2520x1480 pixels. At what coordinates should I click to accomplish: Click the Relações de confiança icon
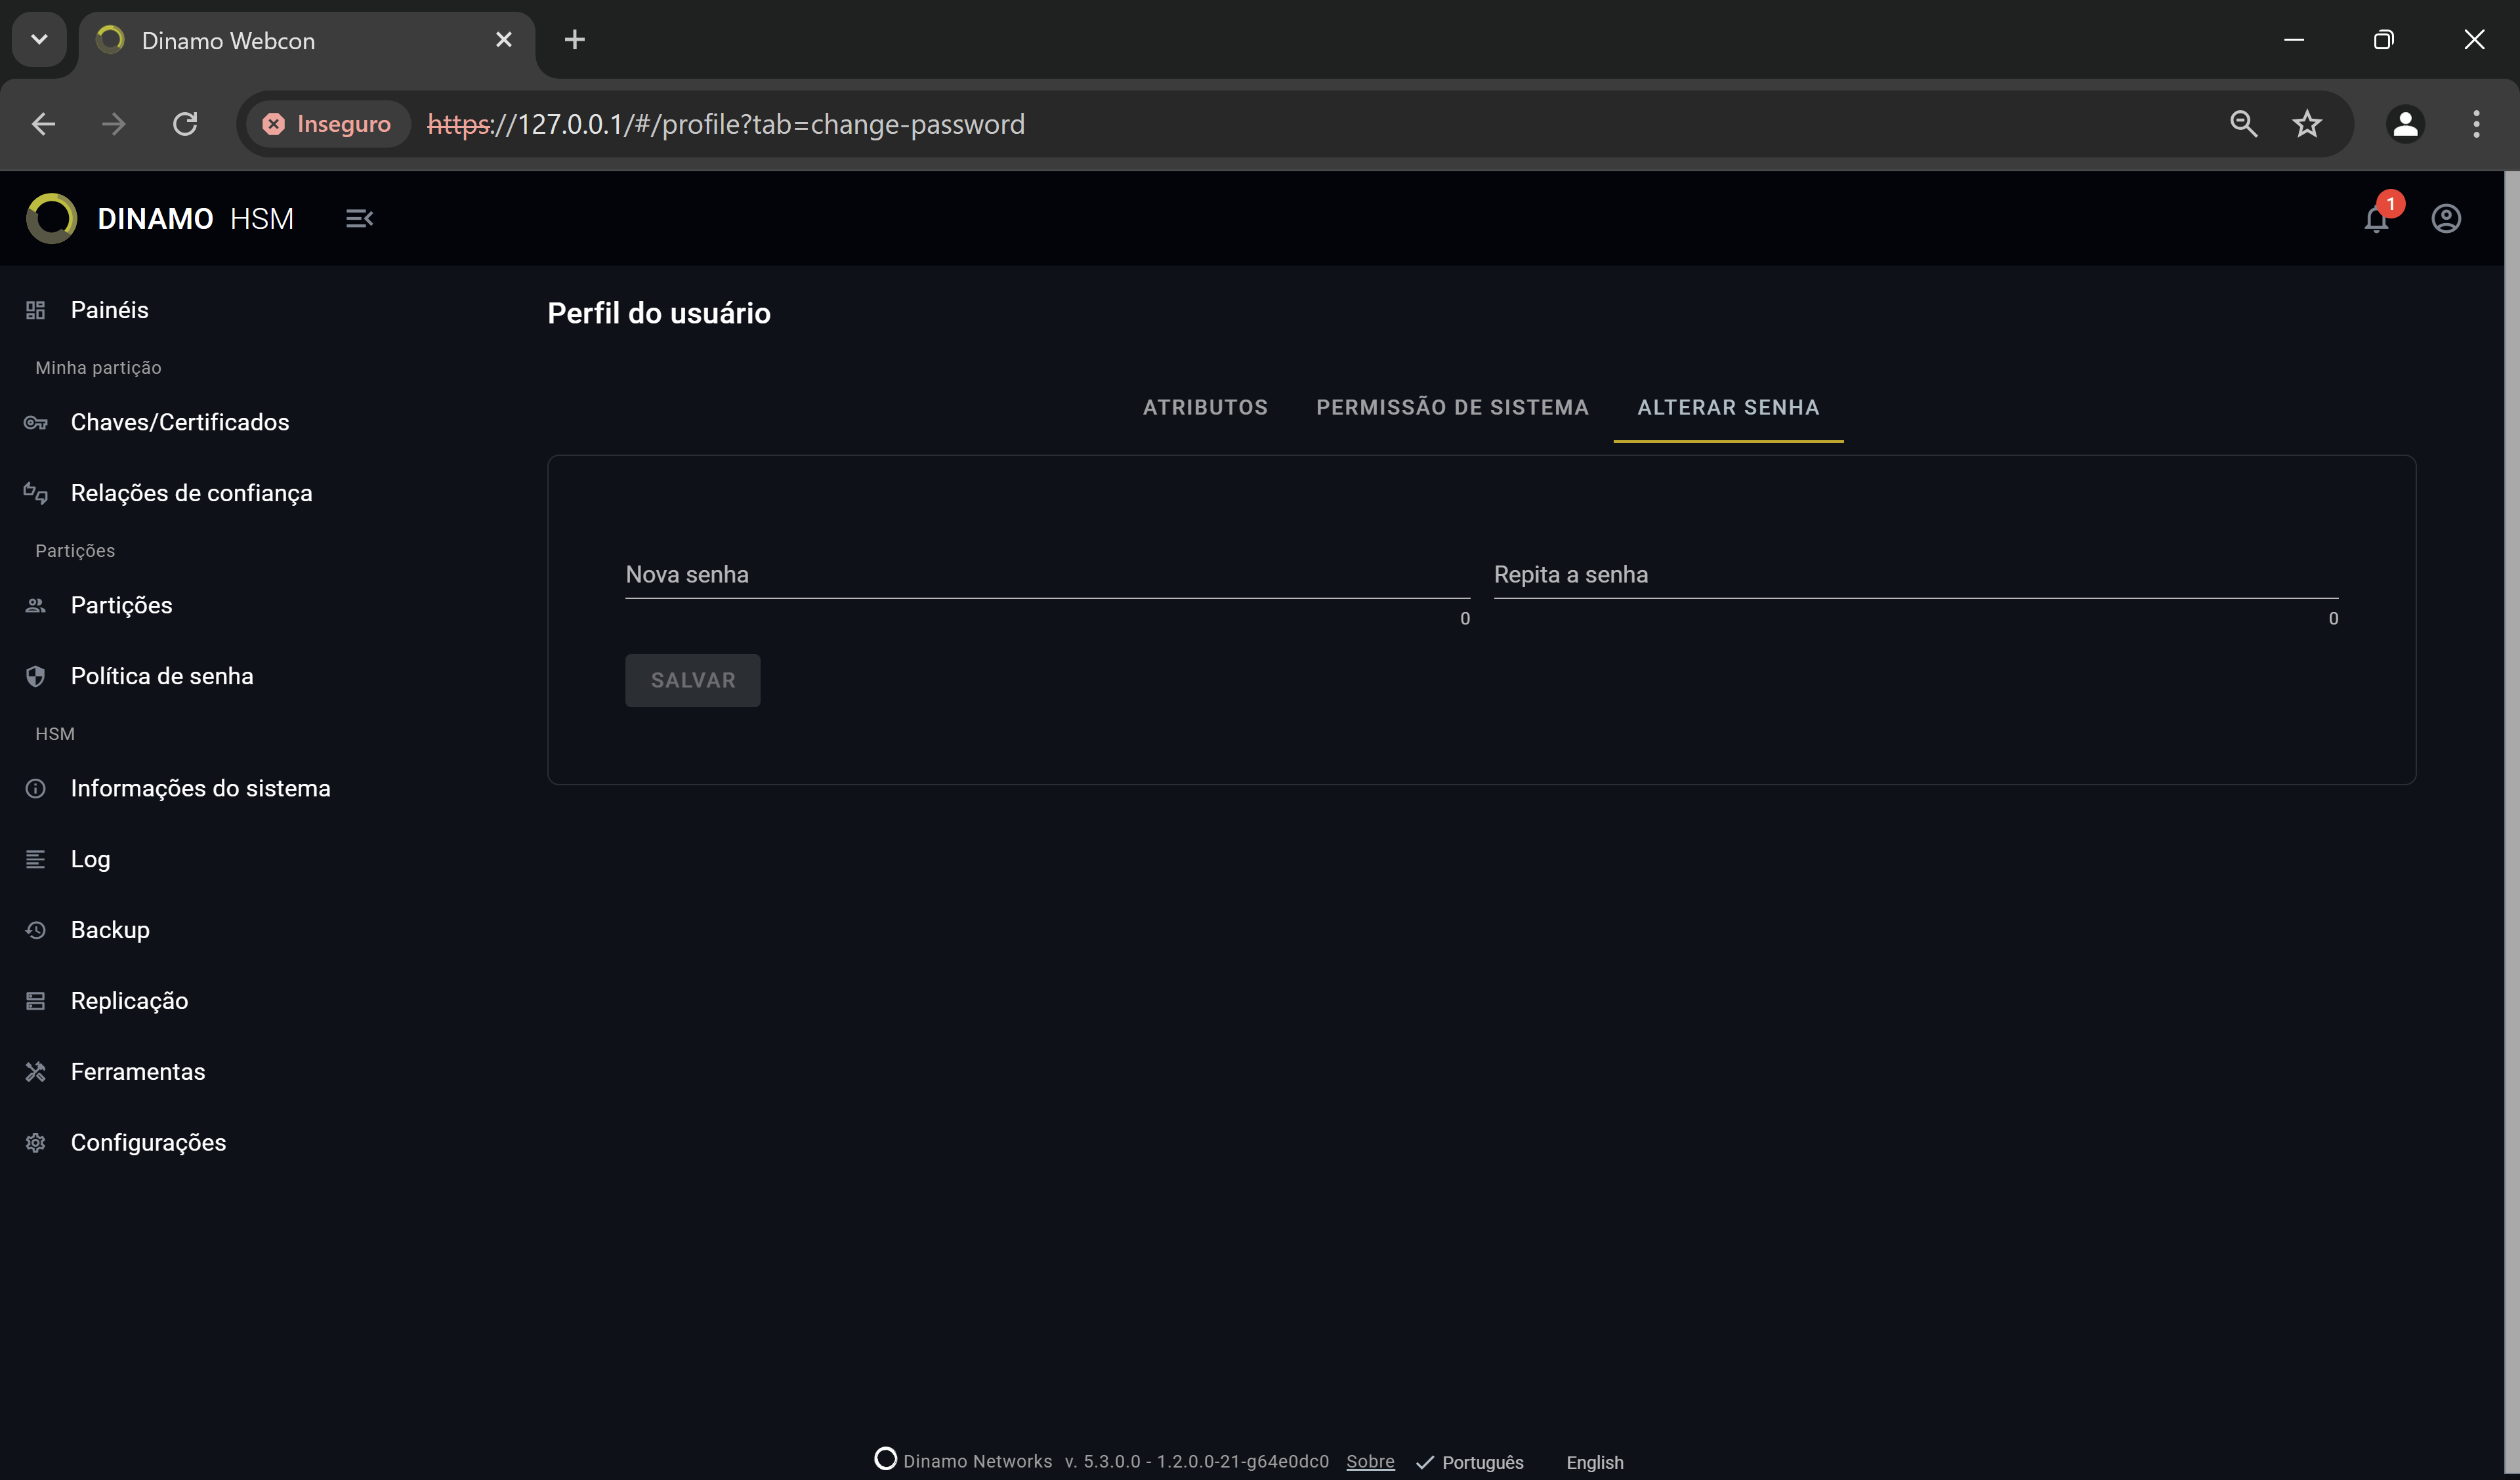pos(35,493)
